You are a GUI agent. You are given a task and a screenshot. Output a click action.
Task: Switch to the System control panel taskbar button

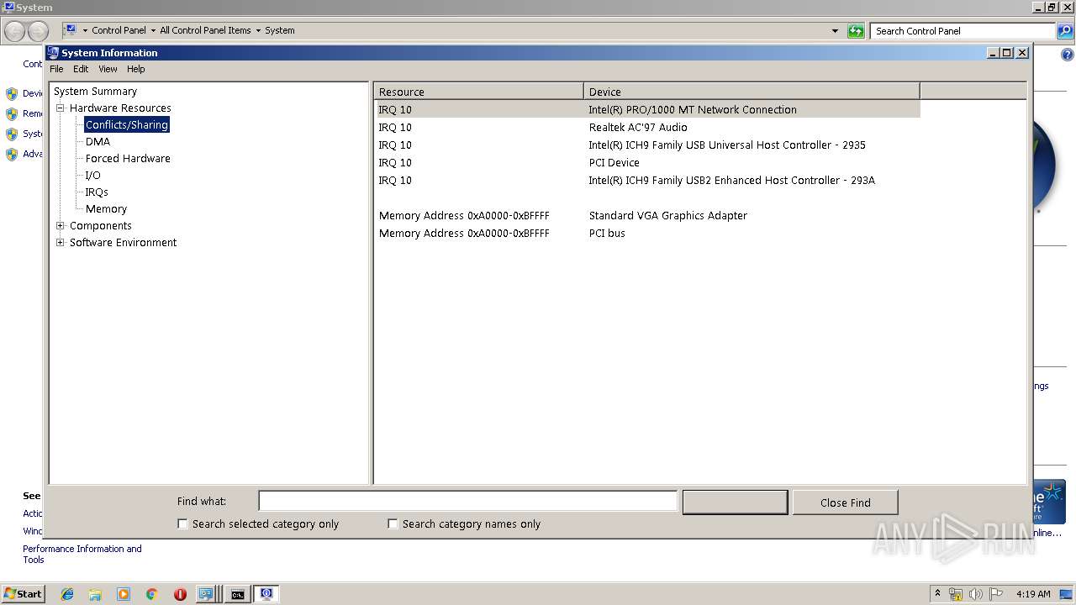[x=207, y=594]
